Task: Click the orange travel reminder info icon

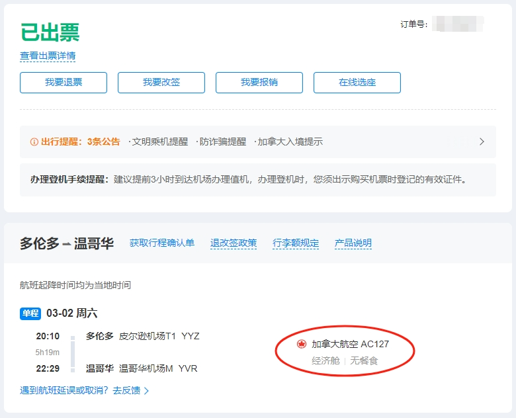Action: (x=34, y=142)
